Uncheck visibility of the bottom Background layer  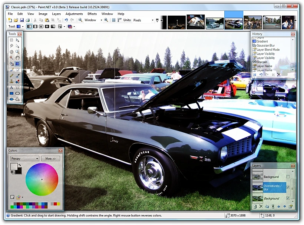[288, 198]
